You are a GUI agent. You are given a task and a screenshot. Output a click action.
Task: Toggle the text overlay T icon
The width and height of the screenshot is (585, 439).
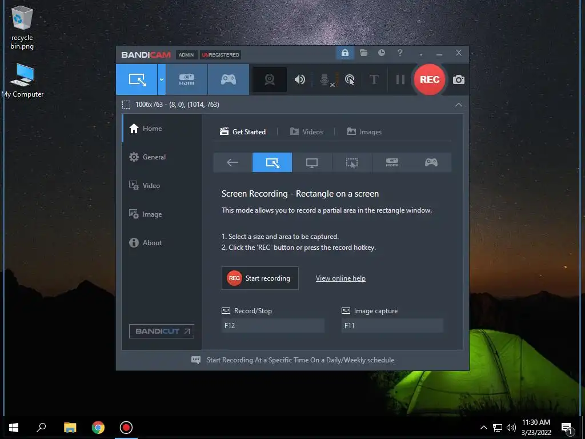[374, 79]
